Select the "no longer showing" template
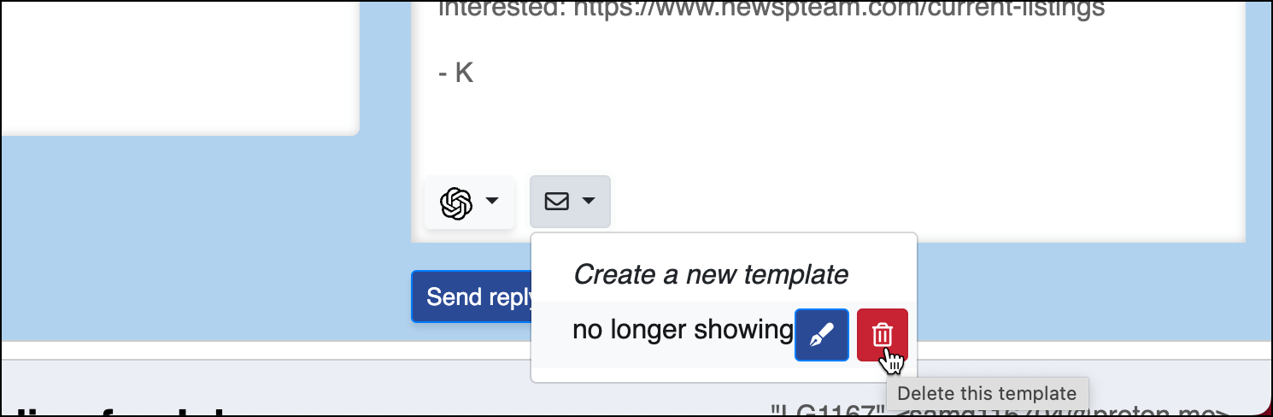 click(683, 329)
